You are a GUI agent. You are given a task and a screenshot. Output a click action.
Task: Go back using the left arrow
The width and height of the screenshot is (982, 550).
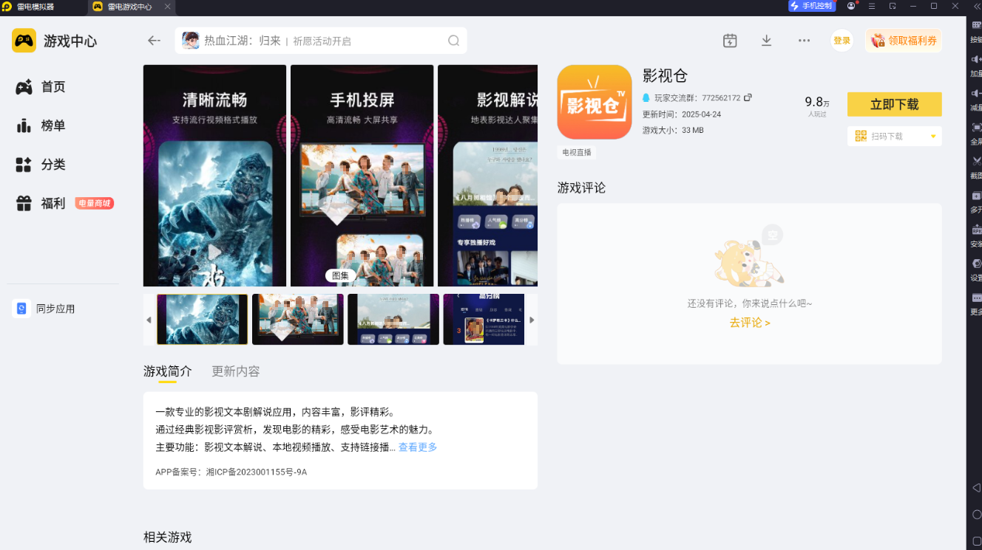tap(154, 41)
